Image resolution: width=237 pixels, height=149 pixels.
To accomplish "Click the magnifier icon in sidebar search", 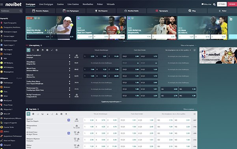I will click(x=21, y=11).
